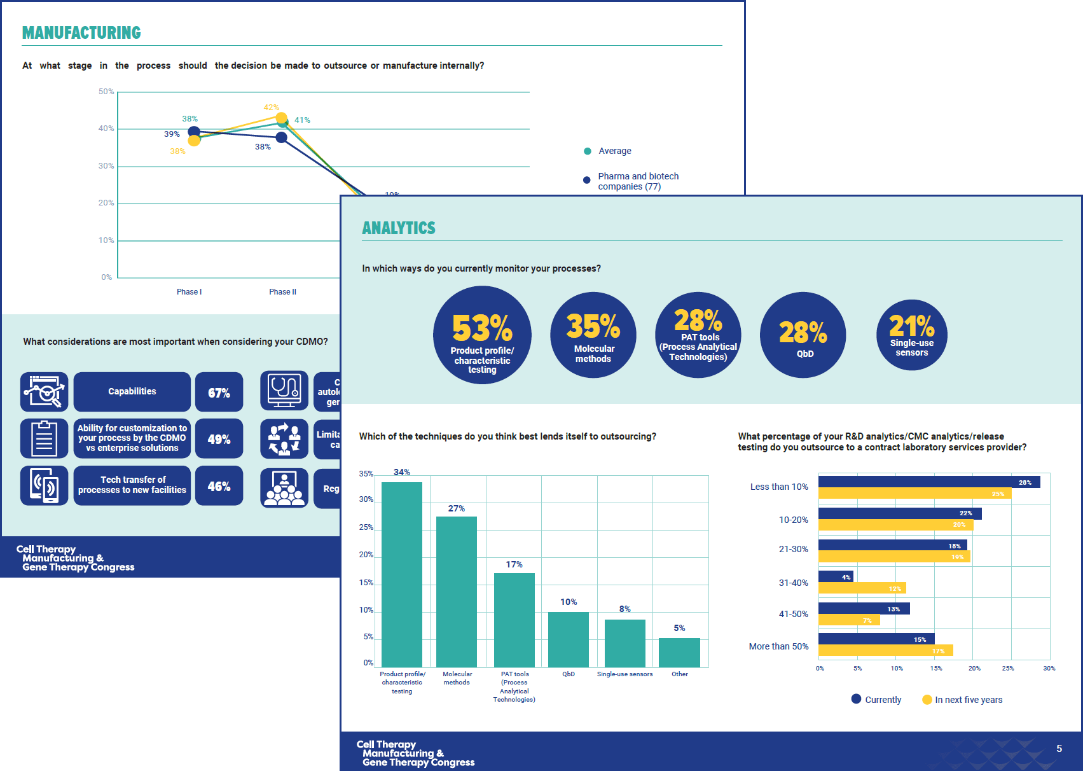Click the Pharma and biotech companies legend dot
1083x771 pixels.
(x=587, y=181)
